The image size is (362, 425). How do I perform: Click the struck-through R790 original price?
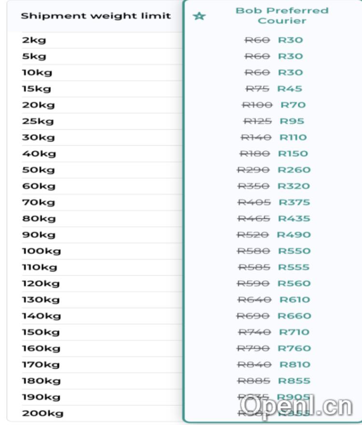[x=254, y=348]
